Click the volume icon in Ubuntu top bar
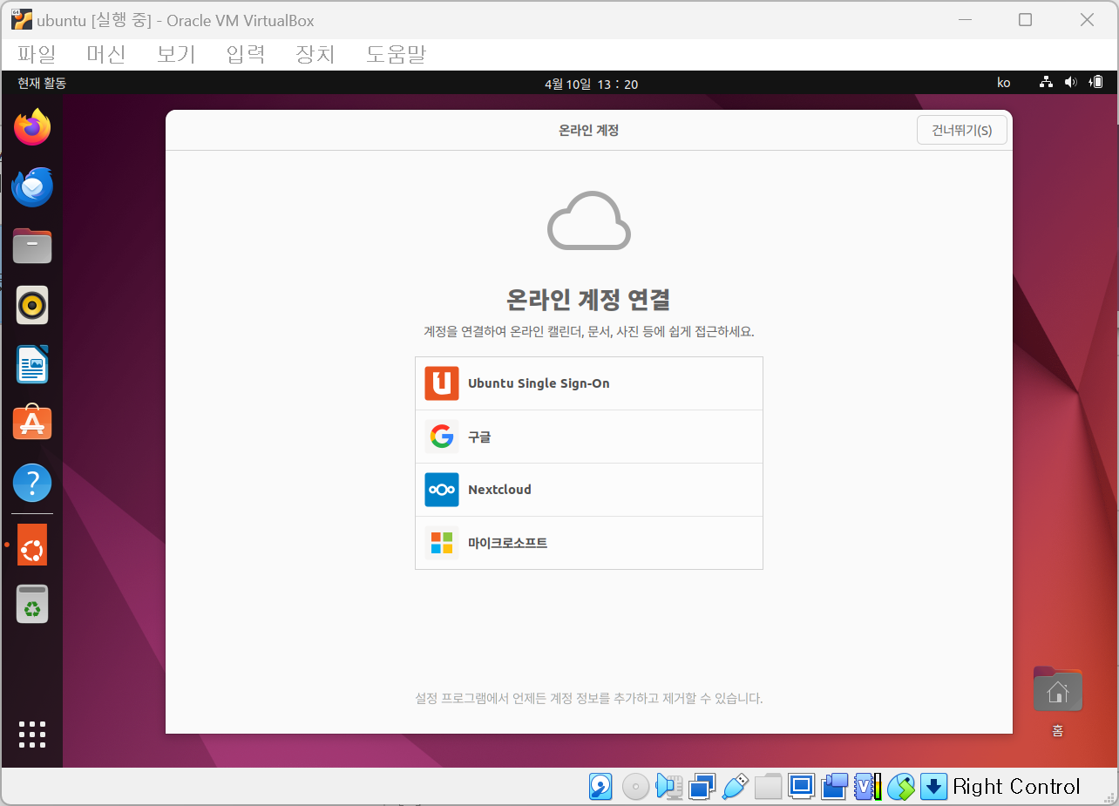This screenshot has height=806, width=1119. coord(1071,83)
